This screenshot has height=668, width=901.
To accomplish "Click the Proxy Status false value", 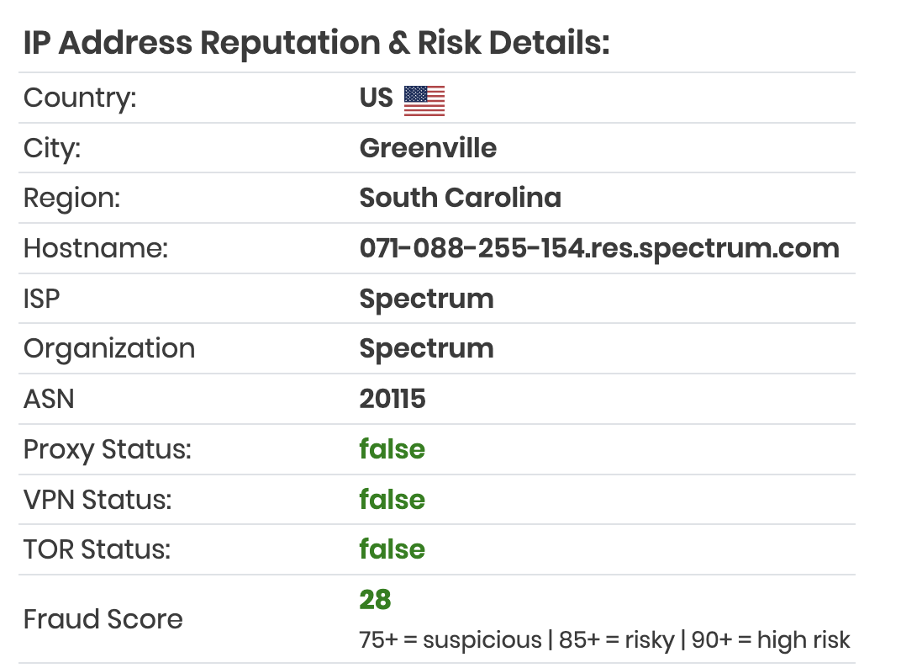I will point(393,448).
